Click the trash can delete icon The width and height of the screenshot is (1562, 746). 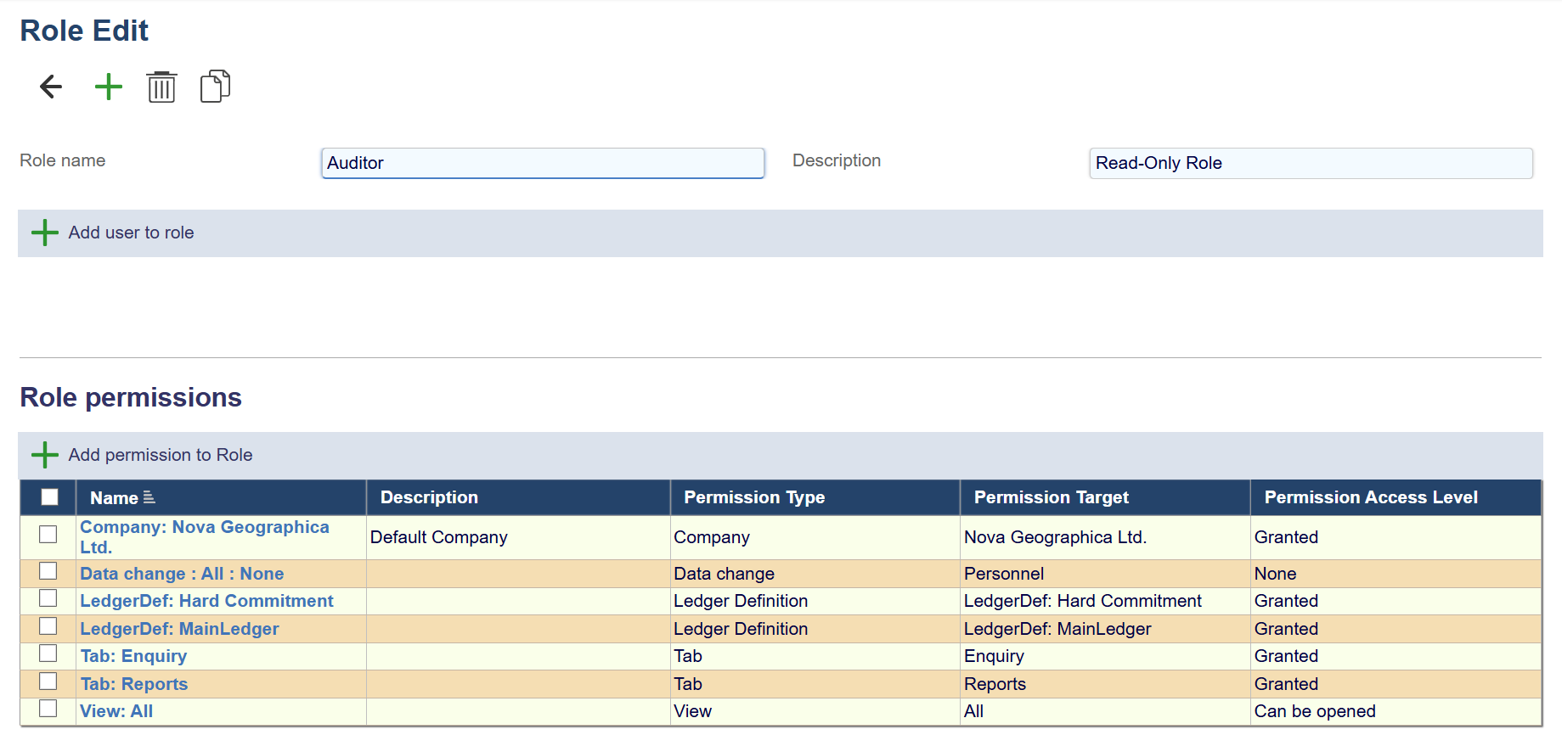(161, 87)
